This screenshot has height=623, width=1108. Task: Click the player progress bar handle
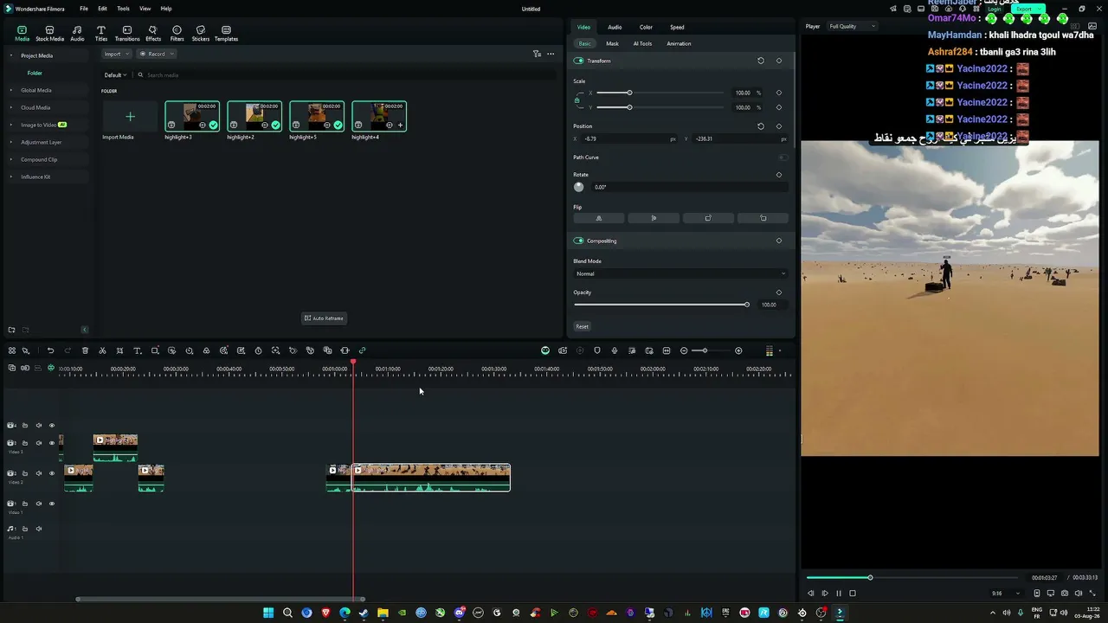870,577
